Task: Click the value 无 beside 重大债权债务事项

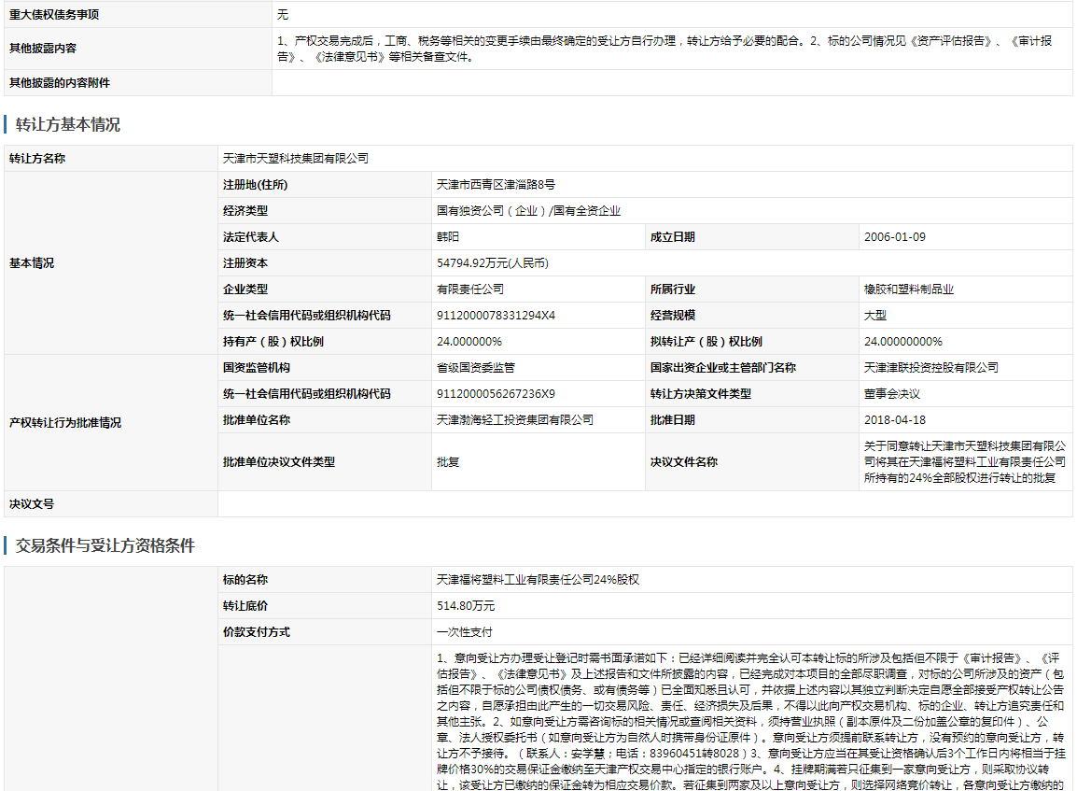Action: point(282,14)
